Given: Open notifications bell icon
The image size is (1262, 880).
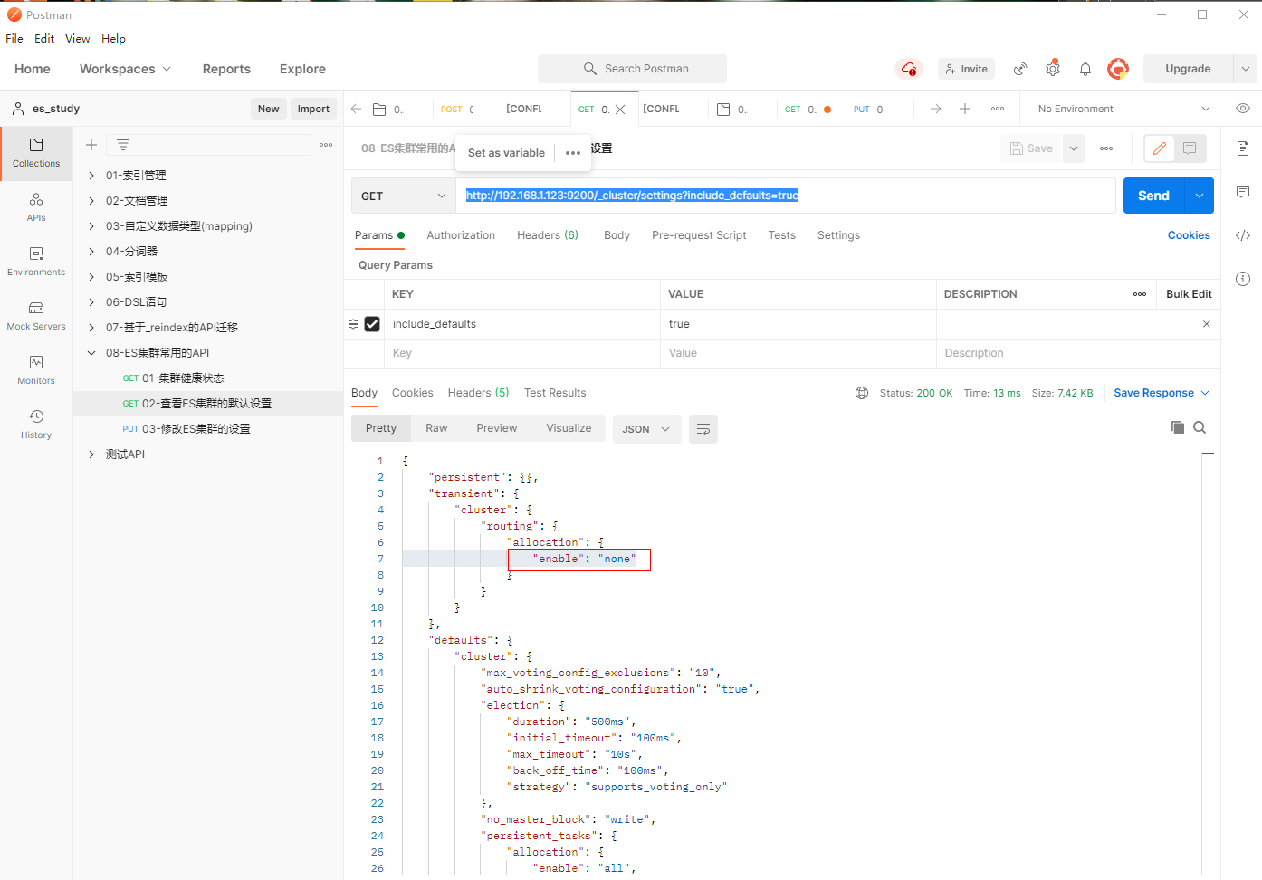Looking at the screenshot, I should pos(1085,69).
